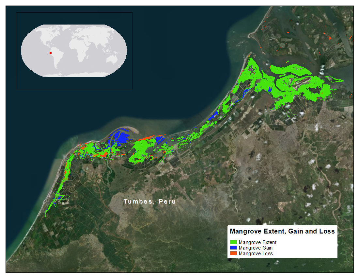359x278 pixels.
Task: Select the 'Mangrove Extent' legend label
Action: (258, 242)
